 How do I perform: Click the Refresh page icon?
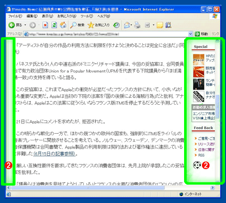pyautogui.click(x=54, y=25)
